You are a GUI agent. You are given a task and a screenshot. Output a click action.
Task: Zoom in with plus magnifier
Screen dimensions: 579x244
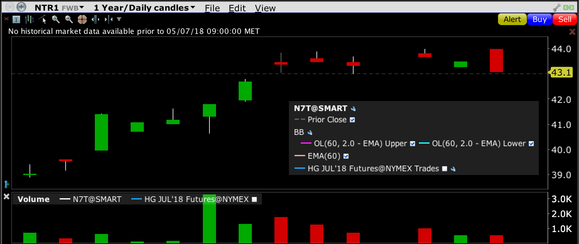click(x=56, y=19)
